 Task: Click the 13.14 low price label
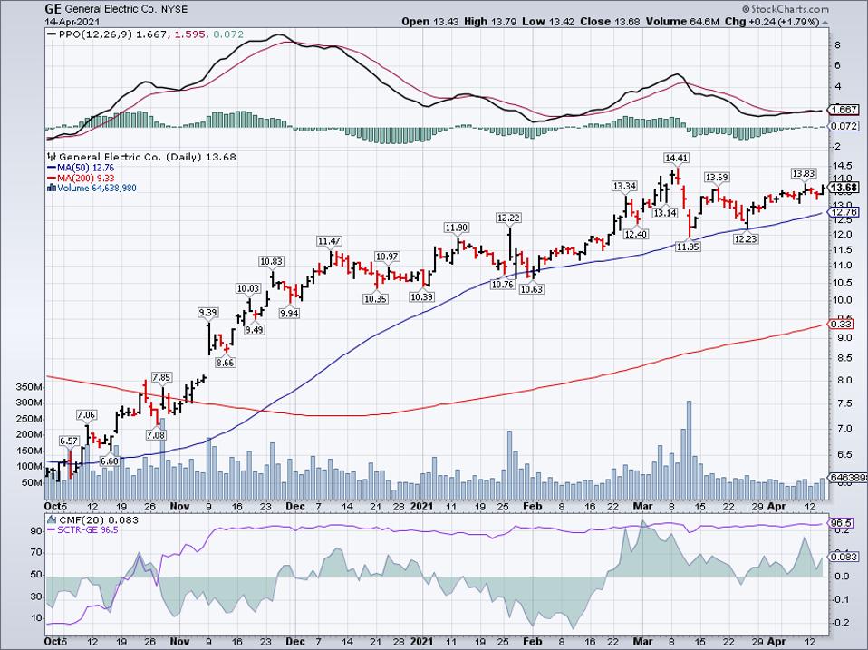(665, 213)
